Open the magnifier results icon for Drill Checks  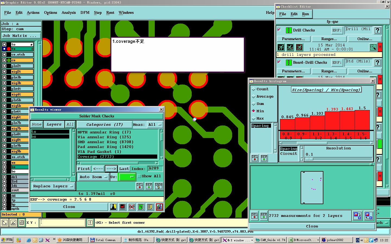[373, 47]
